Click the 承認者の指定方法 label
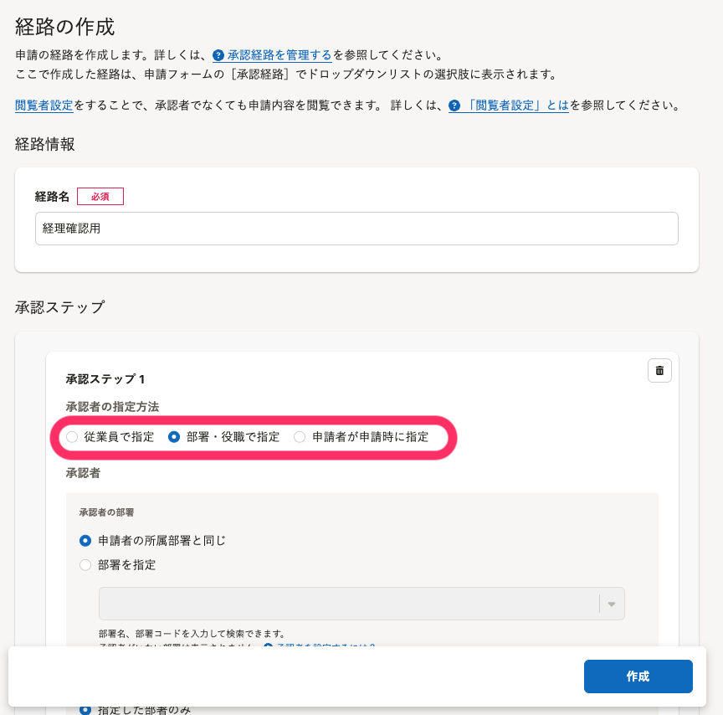Viewport: 723px width, 715px height. pos(112,407)
